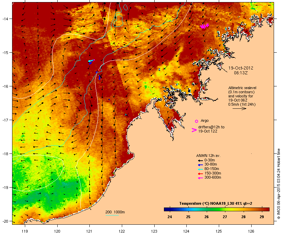283x234 pixels.
Task: Click the 300-600m depth label
Action: tap(213, 178)
